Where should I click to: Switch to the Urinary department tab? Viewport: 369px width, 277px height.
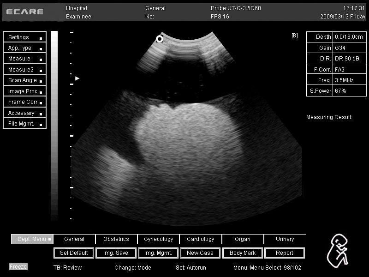tap(285, 239)
